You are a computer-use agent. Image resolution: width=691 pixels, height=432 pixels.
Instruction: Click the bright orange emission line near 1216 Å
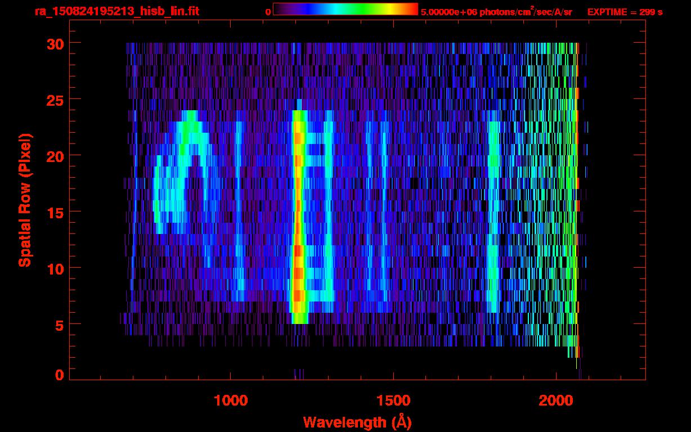298,217
